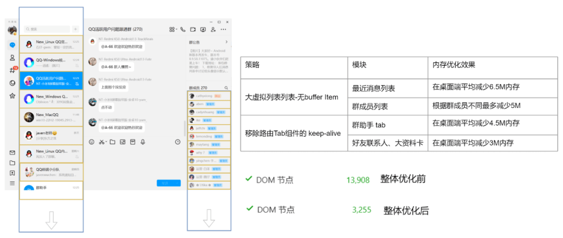The height and width of the screenshot is (238, 563).
Task: Select member why ? in the member list
Action: 209,153
